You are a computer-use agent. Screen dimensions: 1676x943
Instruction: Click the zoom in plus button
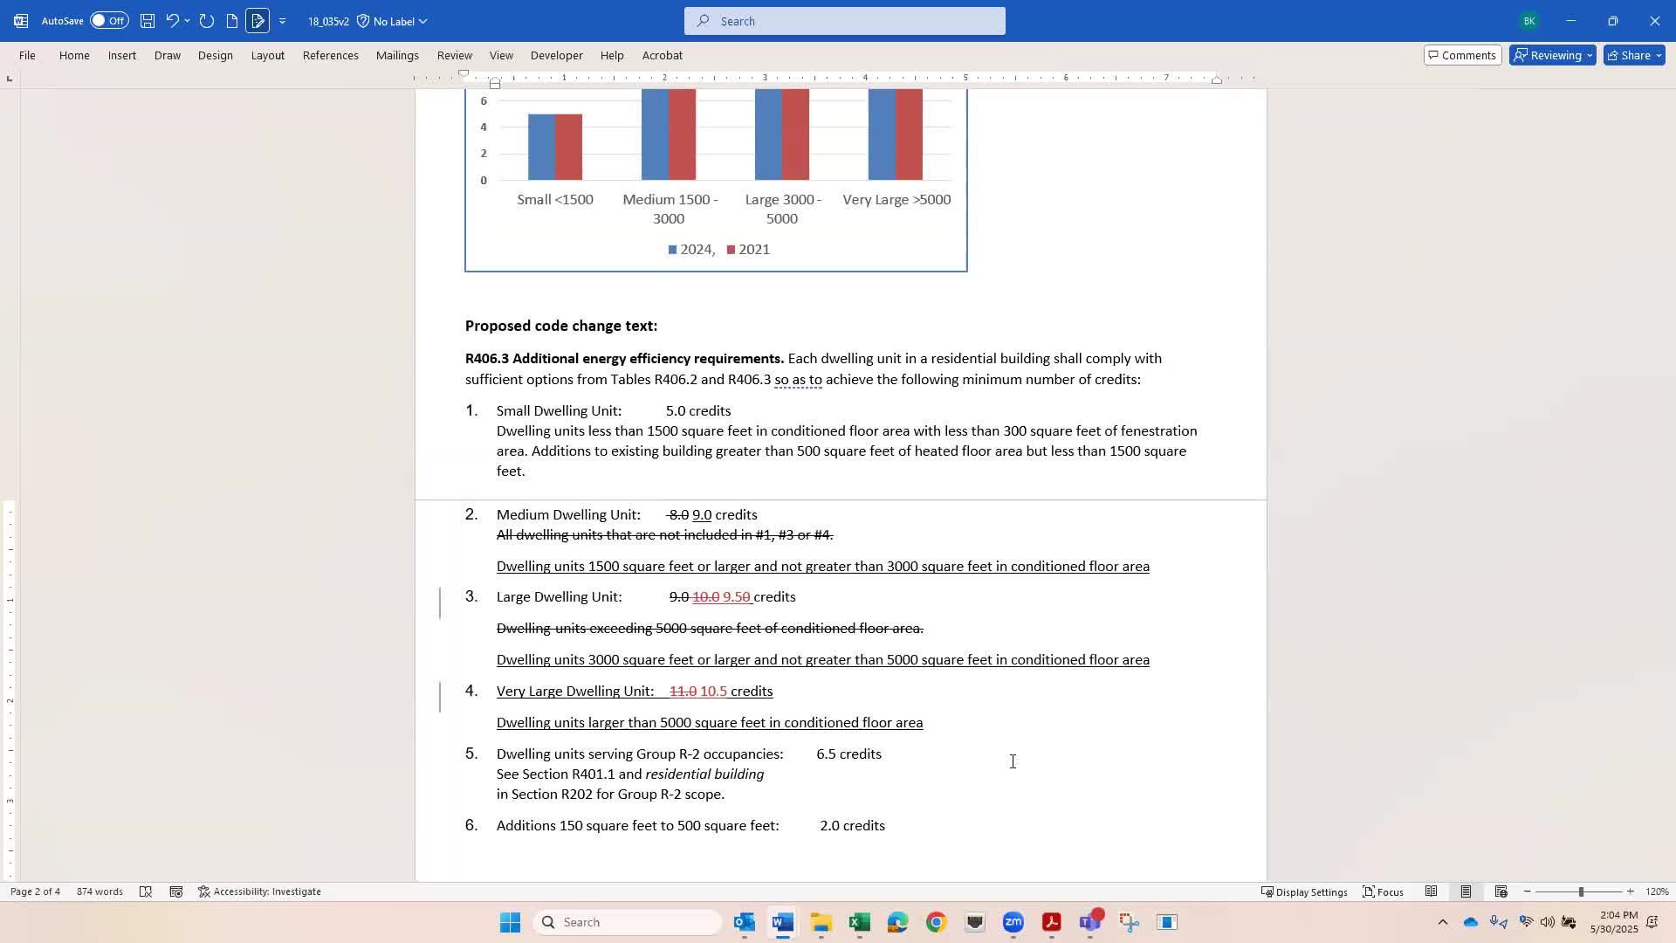click(1630, 891)
